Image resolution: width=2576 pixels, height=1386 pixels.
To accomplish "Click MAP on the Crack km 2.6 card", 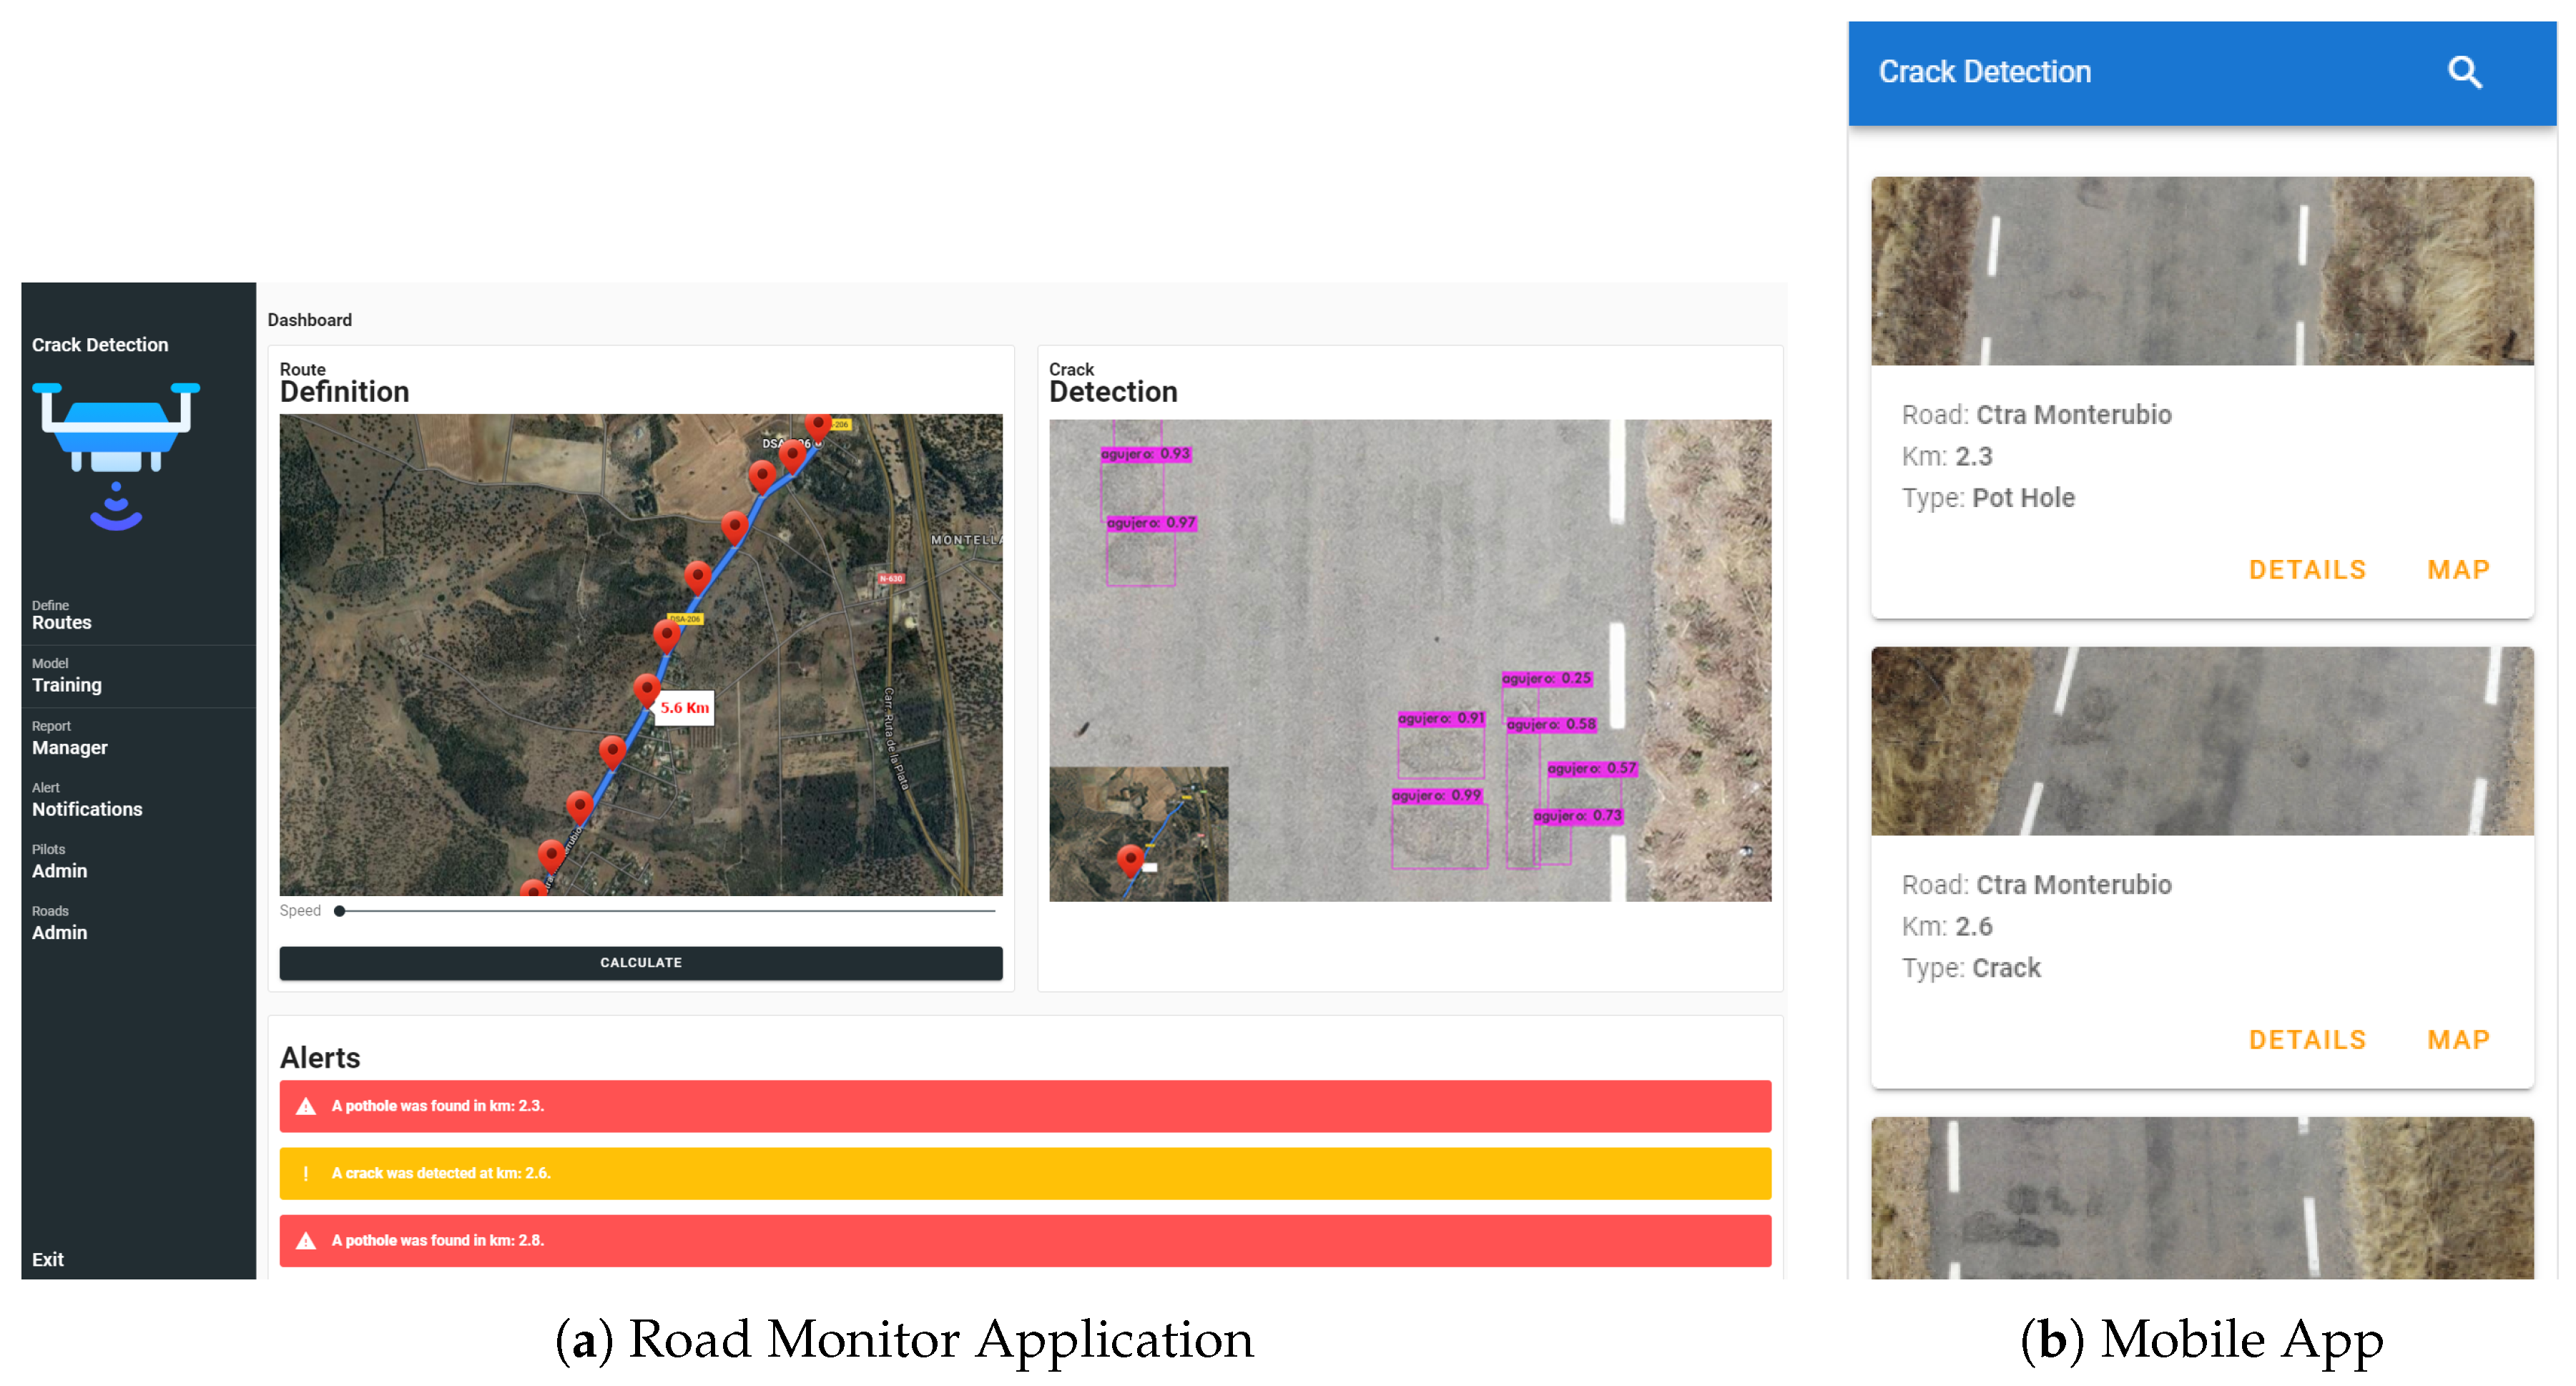I will click(2457, 1040).
